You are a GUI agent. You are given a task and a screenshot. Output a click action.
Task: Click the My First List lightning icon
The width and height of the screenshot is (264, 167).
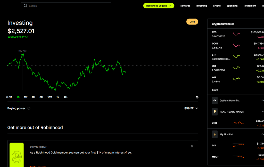215,134
